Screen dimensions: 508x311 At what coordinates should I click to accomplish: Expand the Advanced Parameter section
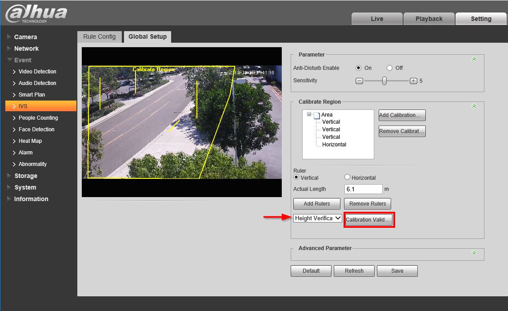coord(474,252)
